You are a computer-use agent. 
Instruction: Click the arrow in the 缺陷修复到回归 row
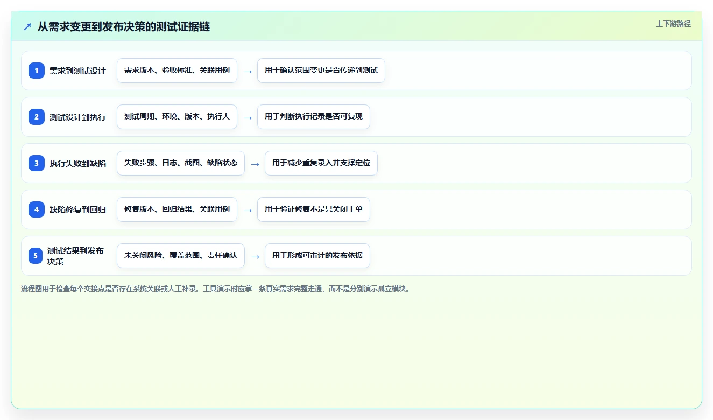[x=248, y=210]
